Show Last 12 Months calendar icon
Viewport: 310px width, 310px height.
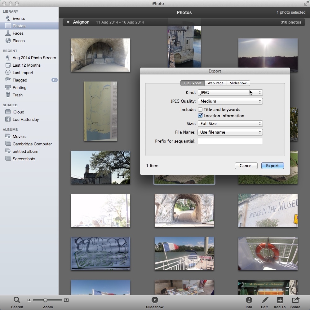(x=8, y=65)
